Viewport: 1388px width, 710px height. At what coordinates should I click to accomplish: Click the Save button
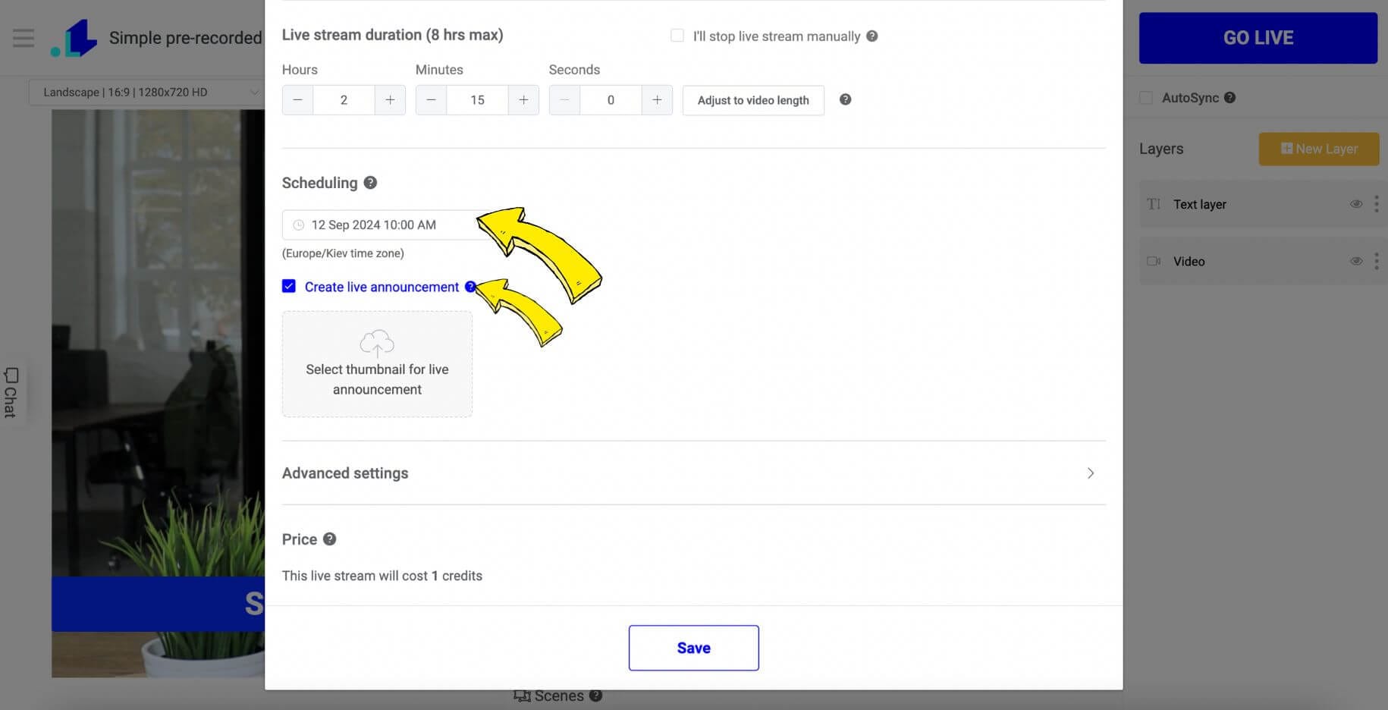click(693, 648)
